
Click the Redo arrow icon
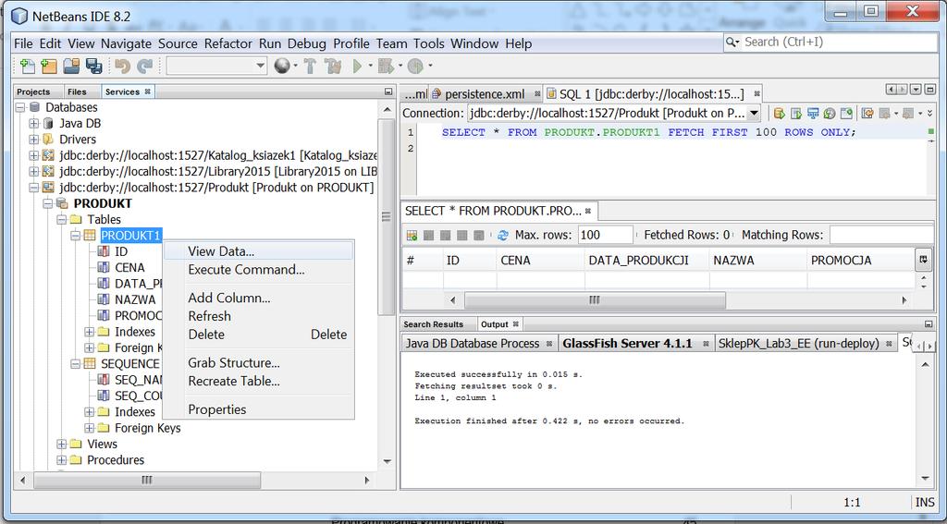pyautogui.click(x=144, y=66)
